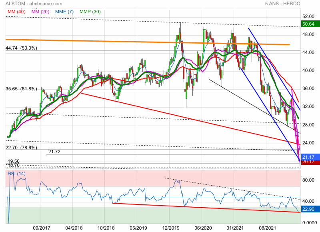320x232 pixels.
Task: Click the 32.00 price axis label
Action: (x=308, y=106)
